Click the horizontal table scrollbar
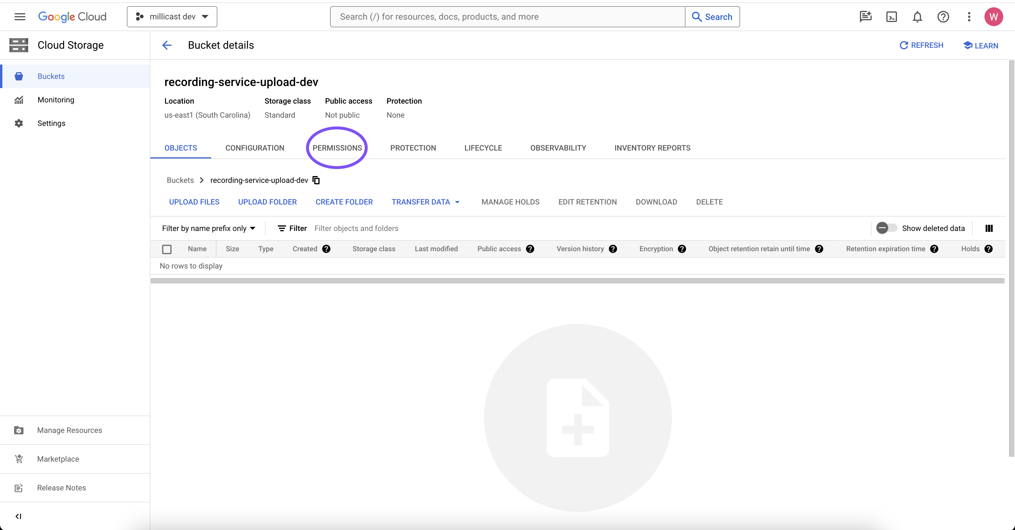This screenshot has height=530, width=1015. tap(577, 281)
